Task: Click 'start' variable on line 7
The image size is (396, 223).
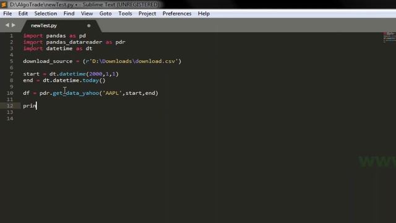Action: tap(32, 74)
